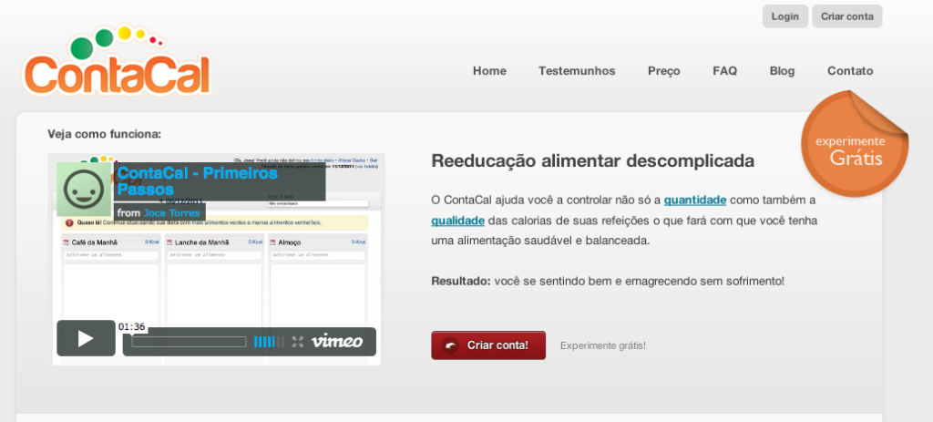Viewport: 933px width, 422px height.
Task: Open the Contato page
Action: point(850,71)
